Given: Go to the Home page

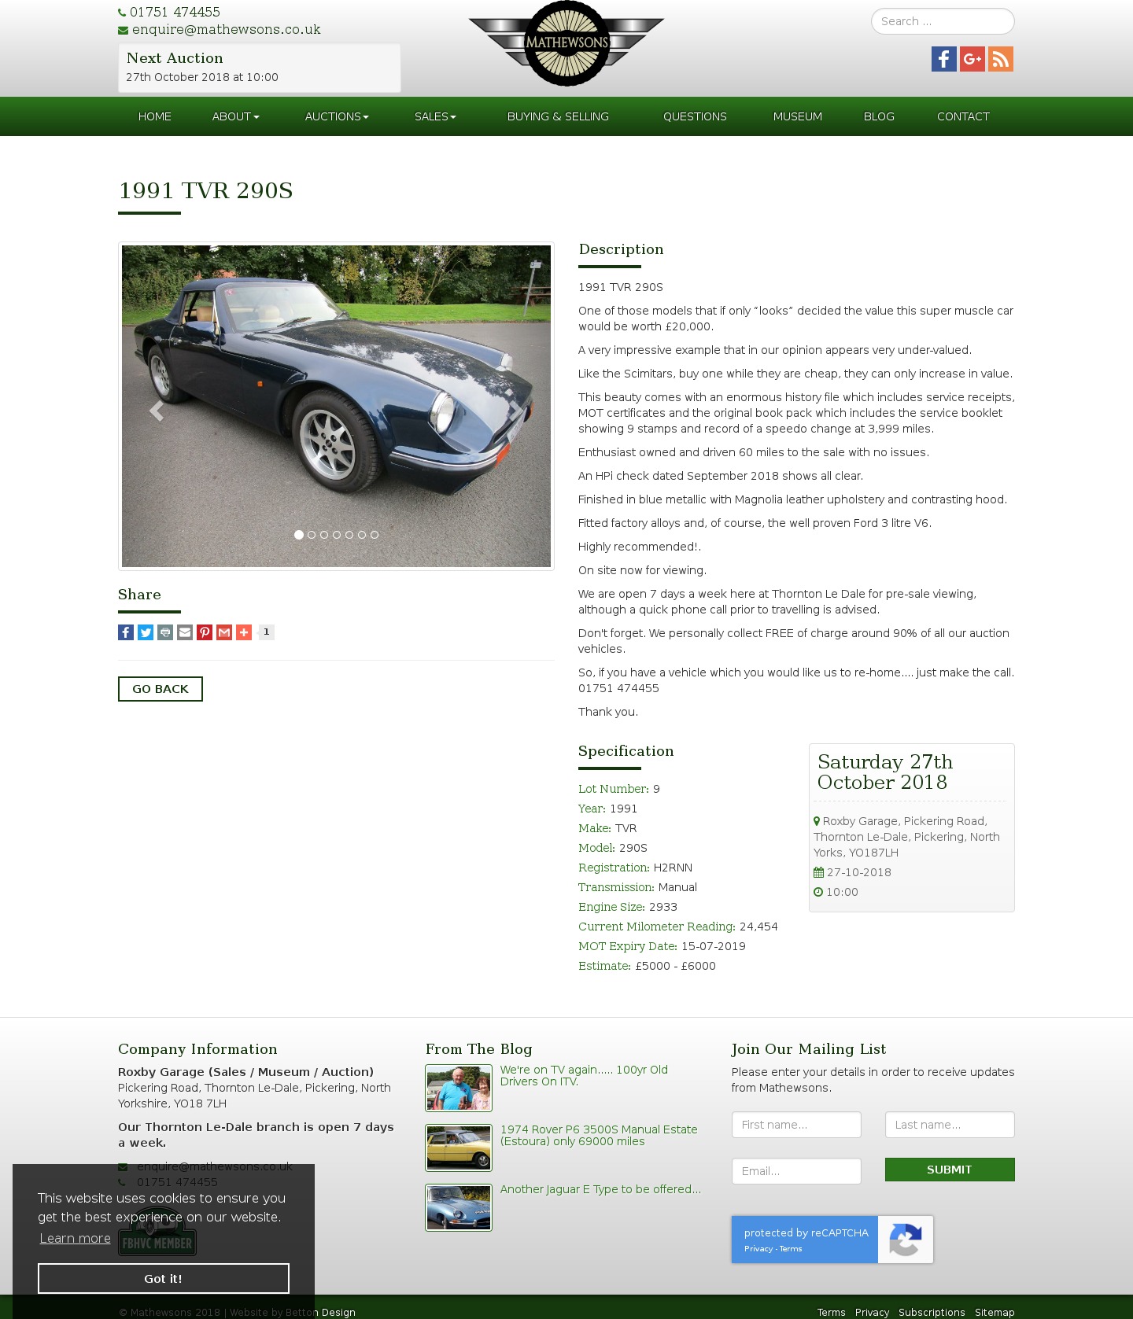Looking at the screenshot, I should pyautogui.click(x=155, y=116).
